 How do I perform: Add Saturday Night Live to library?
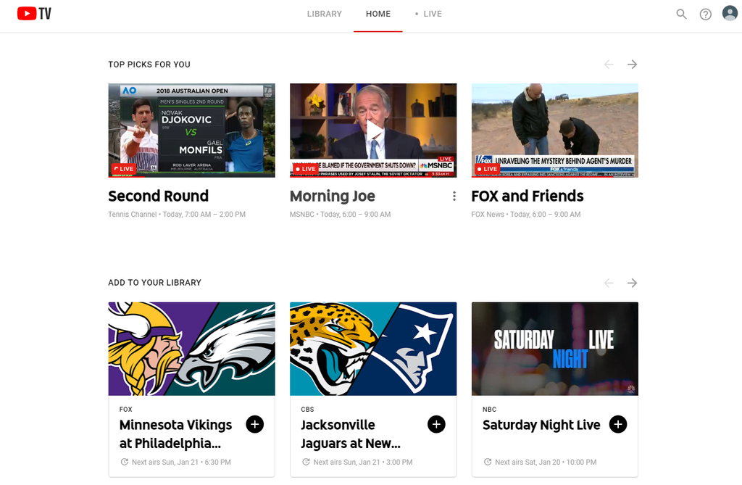click(618, 424)
